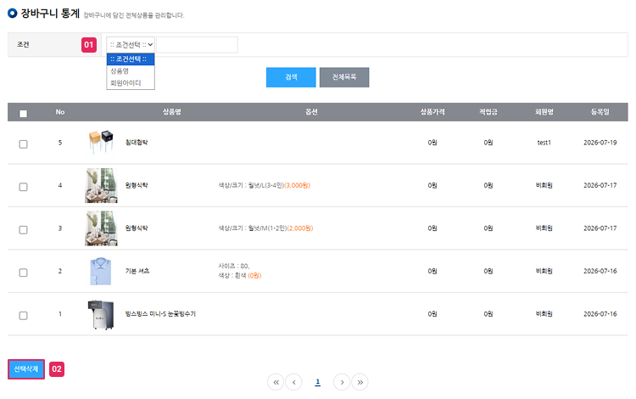Image resolution: width=636 pixels, height=399 pixels.
Task: Click the 회원명 column header
Action: pyautogui.click(x=544, y=112)
